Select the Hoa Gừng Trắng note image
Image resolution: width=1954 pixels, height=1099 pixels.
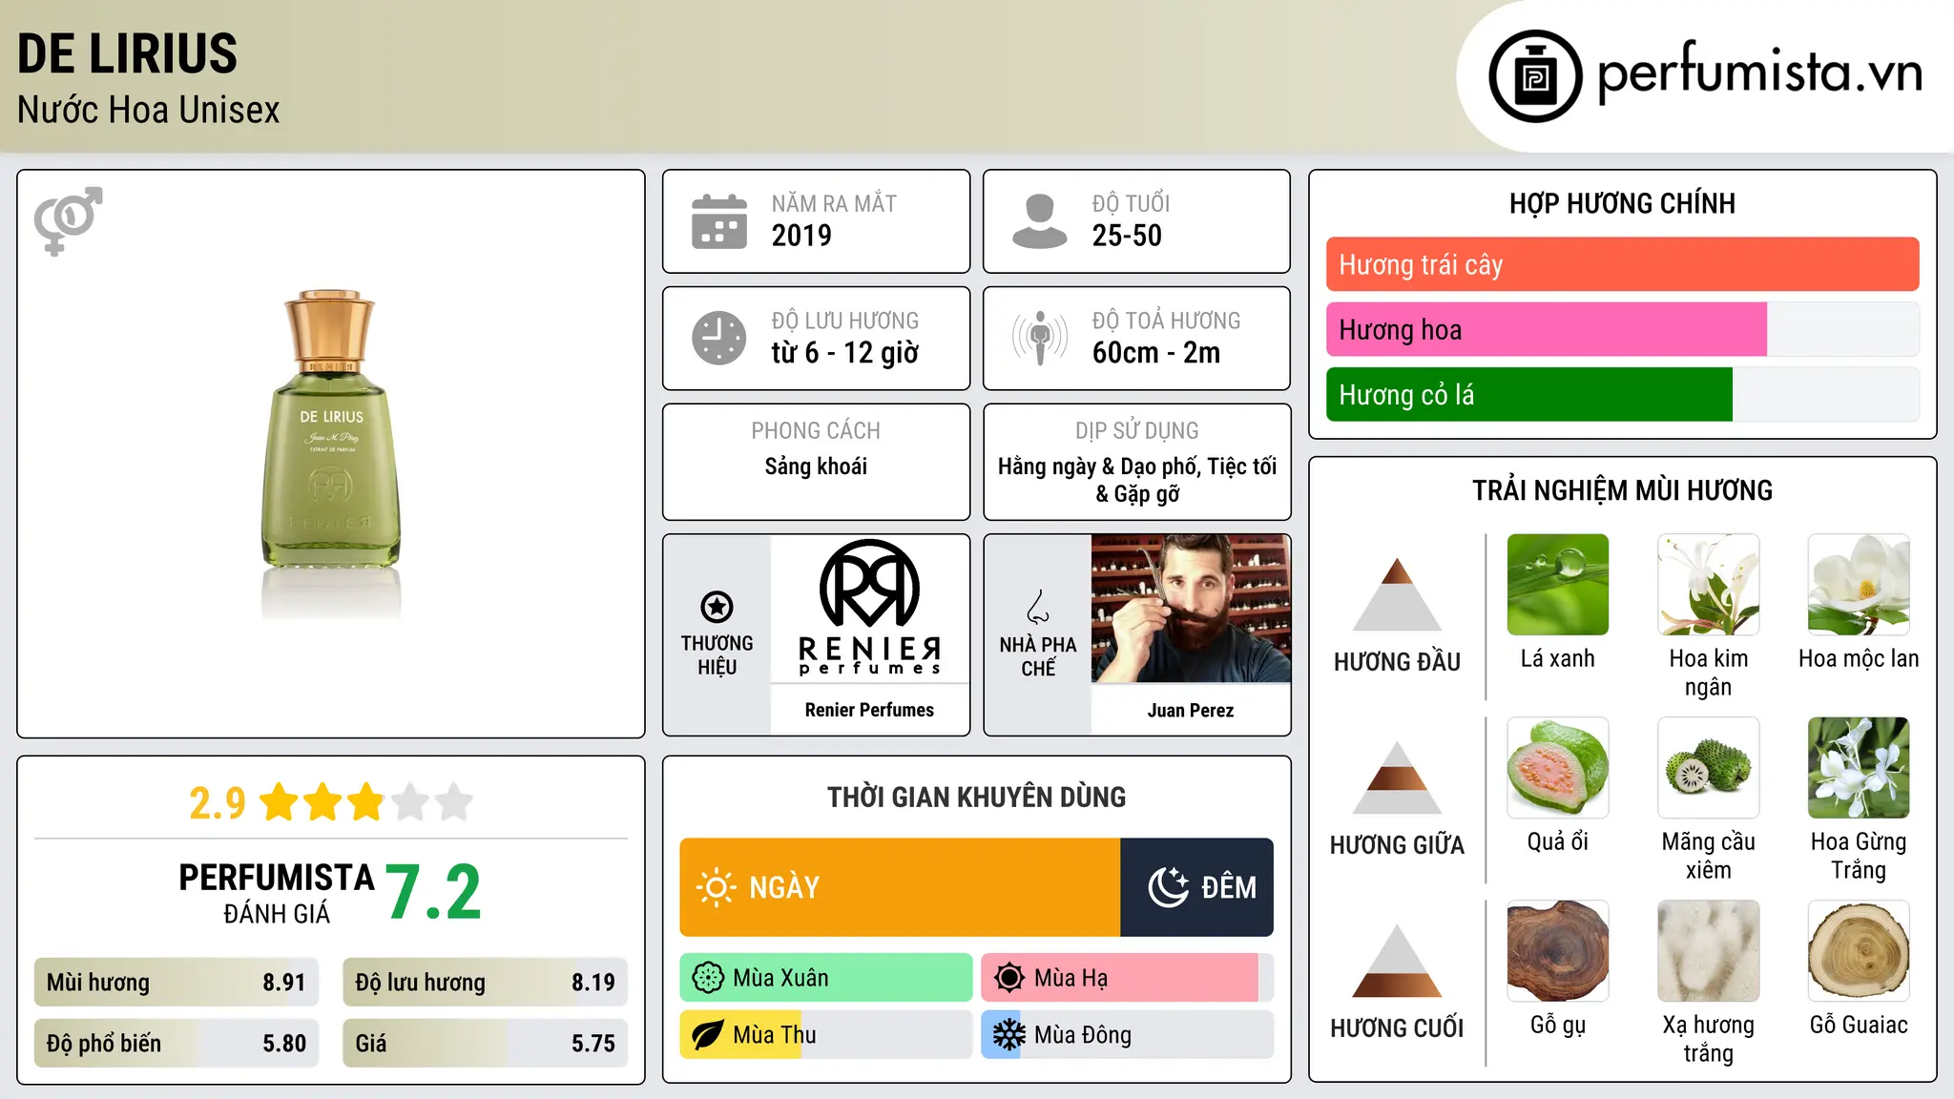click(x=1859, y=768)
